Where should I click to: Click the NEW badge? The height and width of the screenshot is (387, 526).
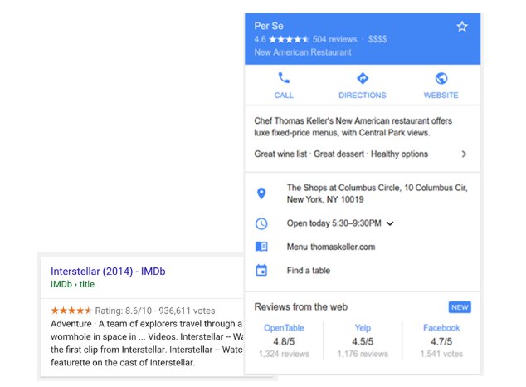(x=460, y=307)
